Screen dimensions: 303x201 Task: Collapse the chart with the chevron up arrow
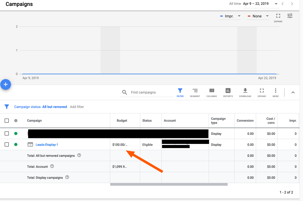[x=293, y=92]
